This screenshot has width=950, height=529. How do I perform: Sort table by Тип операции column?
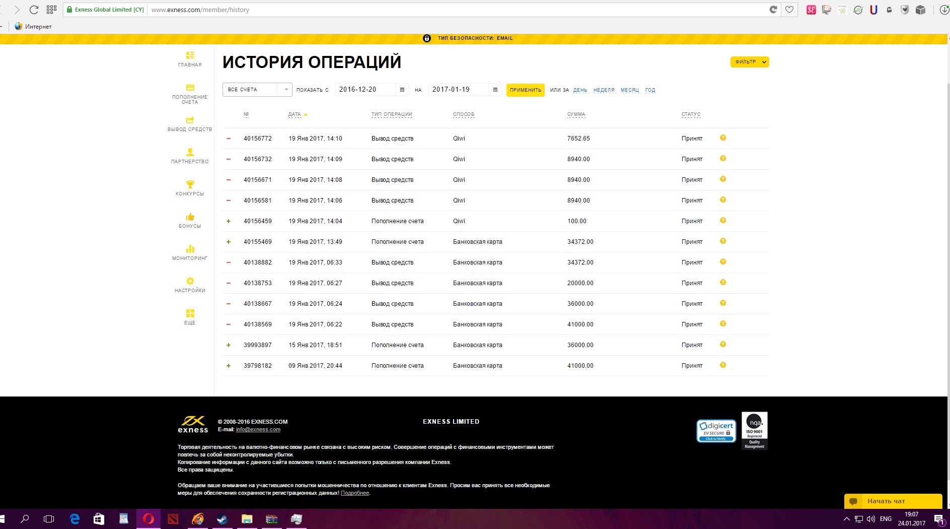392,114
